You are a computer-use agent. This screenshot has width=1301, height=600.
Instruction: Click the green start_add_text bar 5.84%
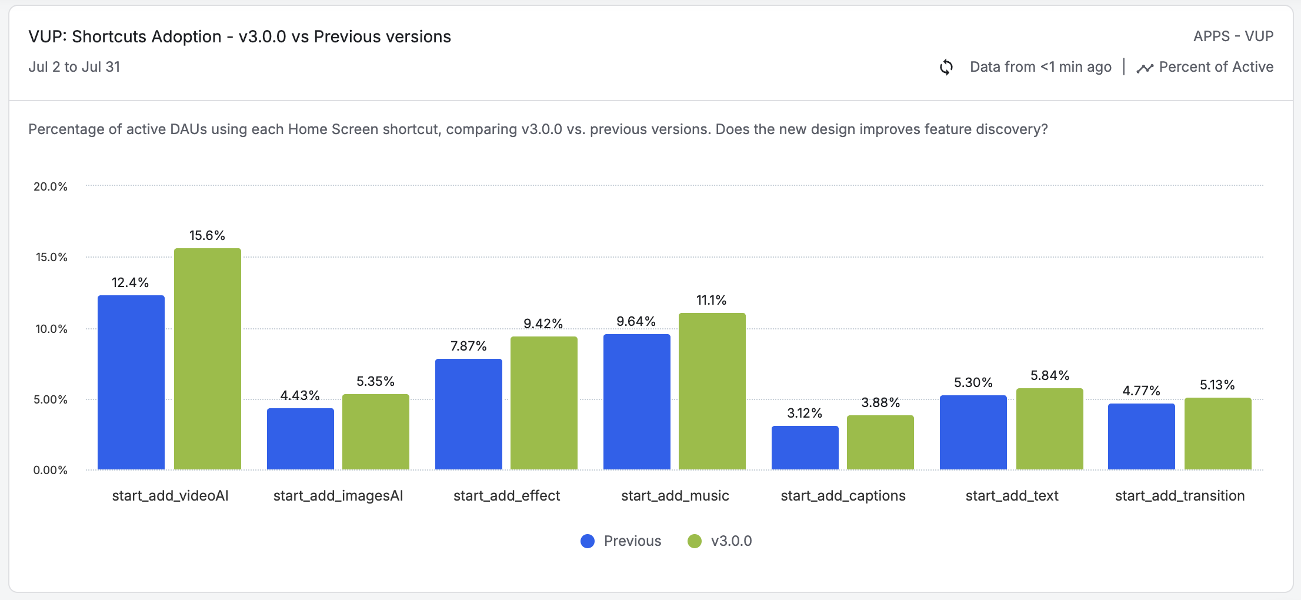coord(1050,429)
